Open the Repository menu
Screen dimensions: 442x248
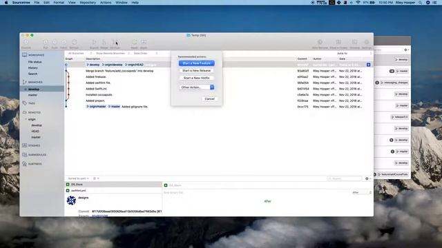pos(88,3)
